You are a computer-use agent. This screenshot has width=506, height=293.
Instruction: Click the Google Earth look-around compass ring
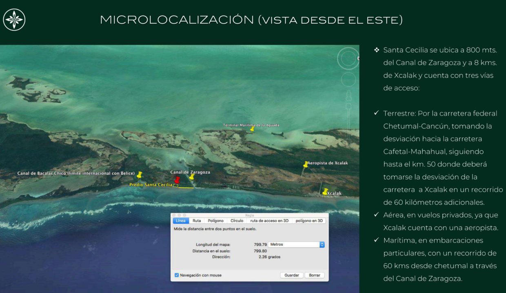pyautogui.click(x=348, y=58)
